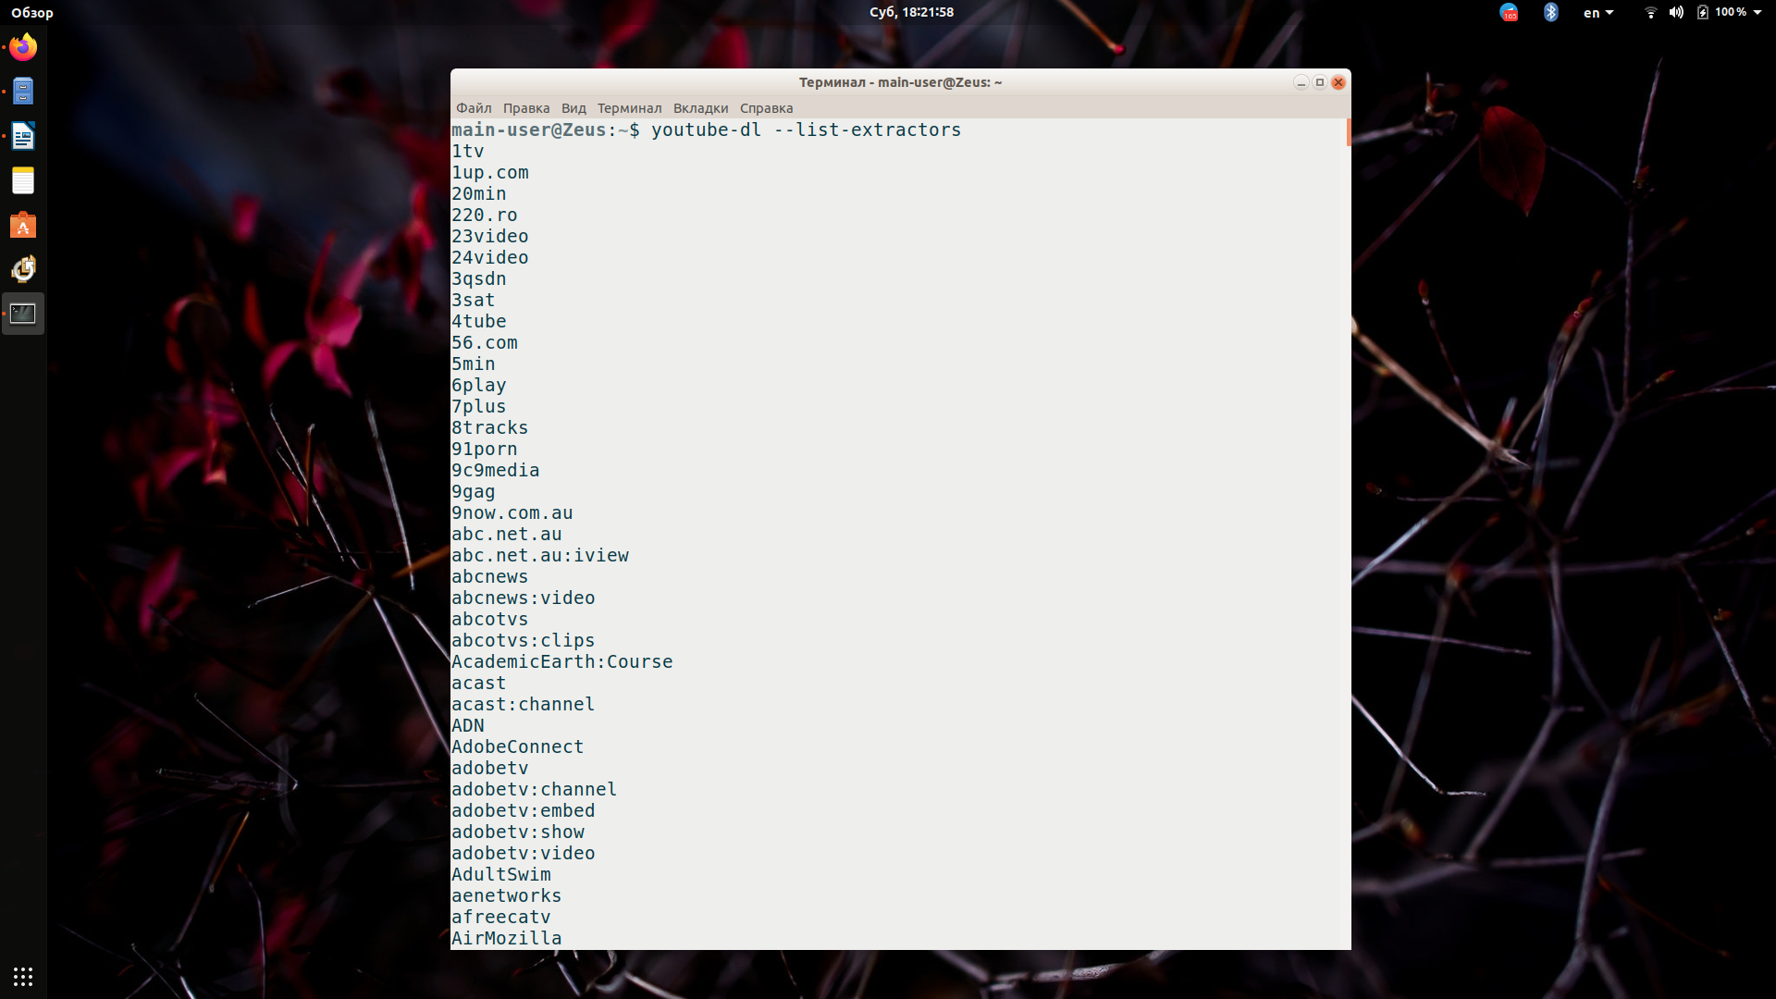Click the 'abcnews:video' line

point(523,598)
